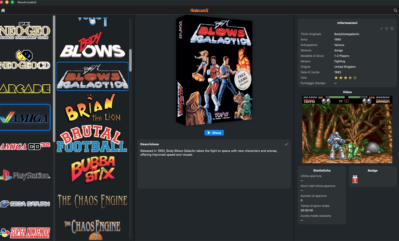The height and width of the screenshot is (241, 399).
Task: Click the Informazioni panel heading
Action: [x=347, y=23]
